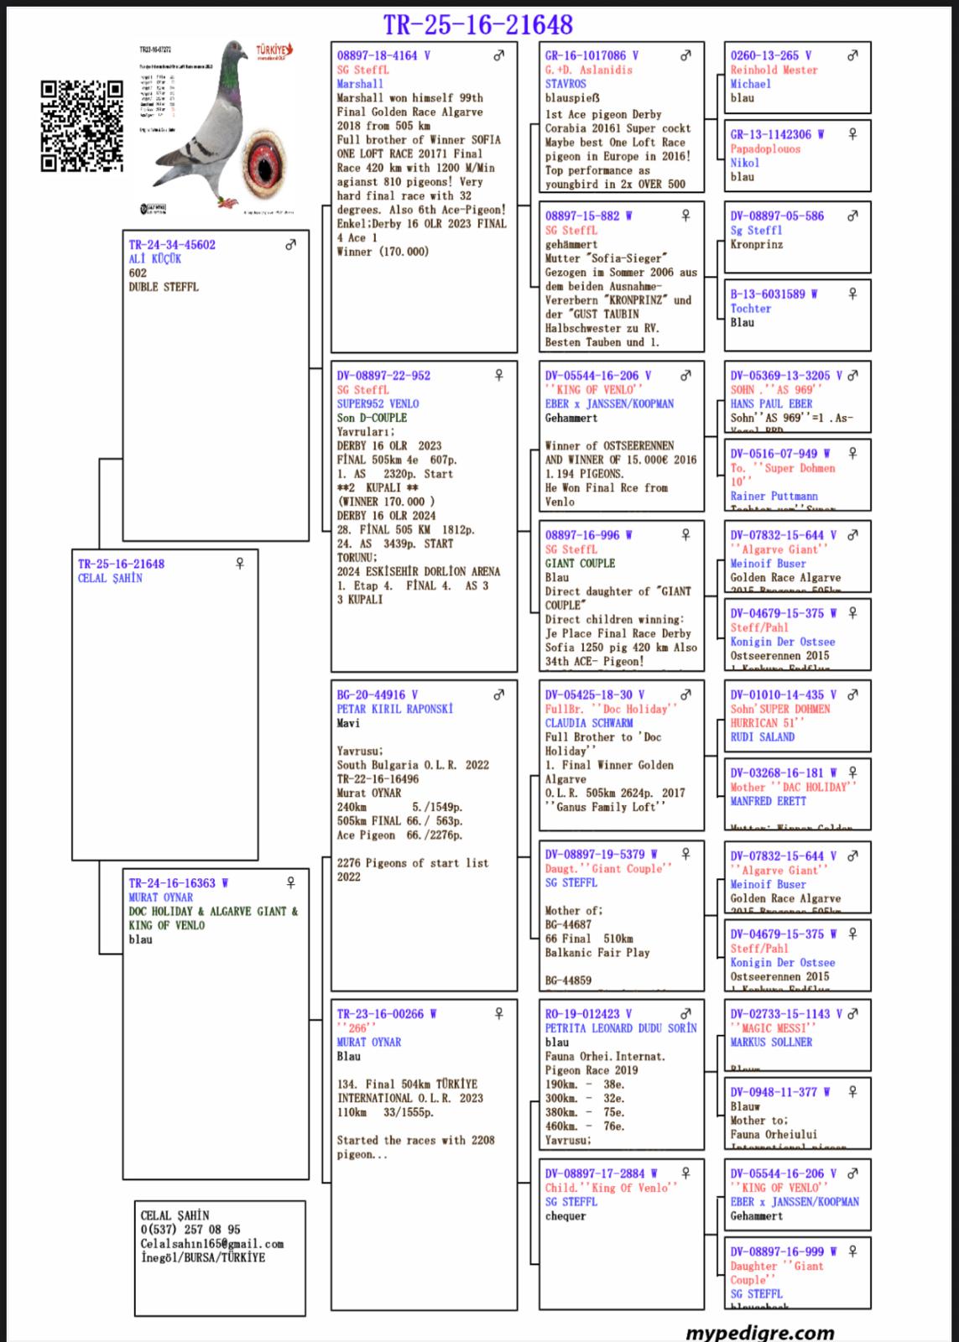Click male symbol in the BG-20-44916 box
This screenshot has height=1342, width=959.
[x=499, y=694]
